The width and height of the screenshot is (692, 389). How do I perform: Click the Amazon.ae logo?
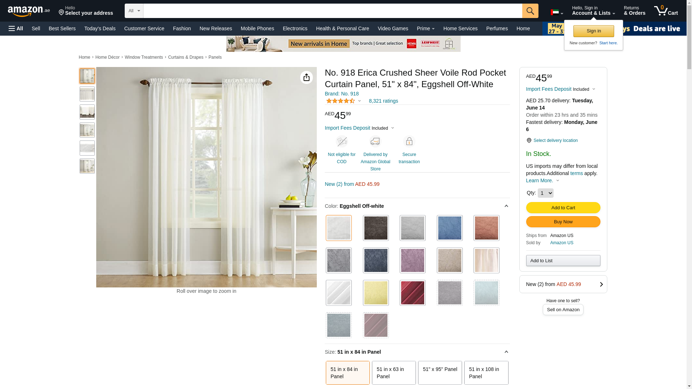click(29, 11)
